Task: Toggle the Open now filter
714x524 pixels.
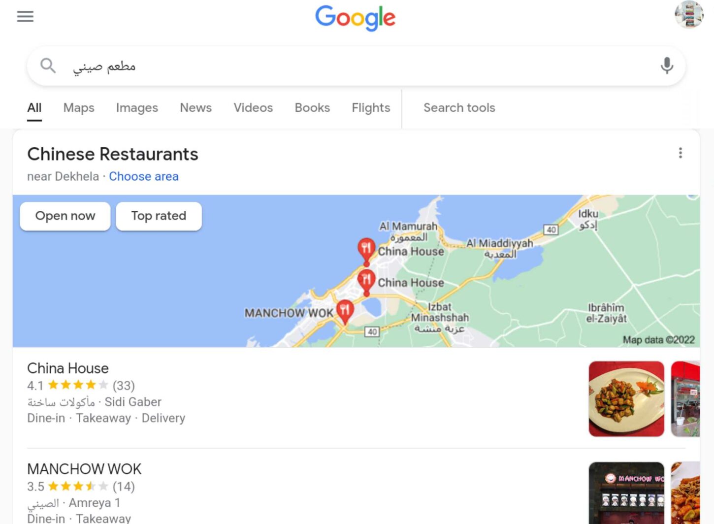Action: (65, 216)
